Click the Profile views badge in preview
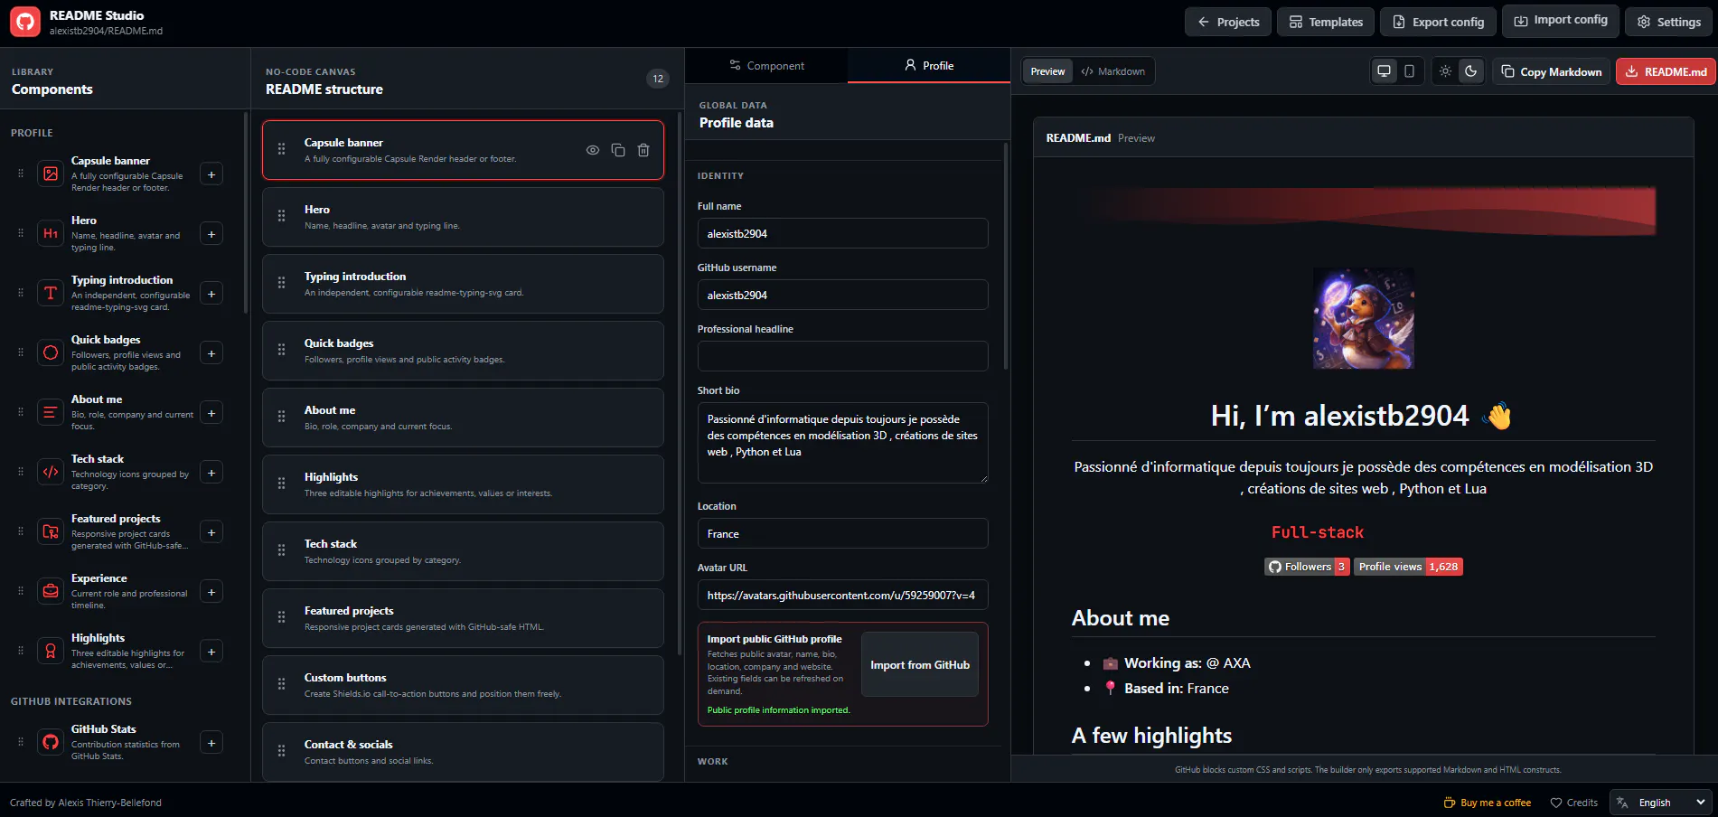Image resolution: width=1718 pixels, height=817 pixels. (x=1408, y=567)
